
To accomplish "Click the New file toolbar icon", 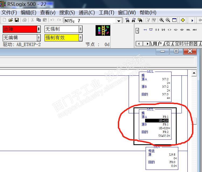I will (5, 20).
